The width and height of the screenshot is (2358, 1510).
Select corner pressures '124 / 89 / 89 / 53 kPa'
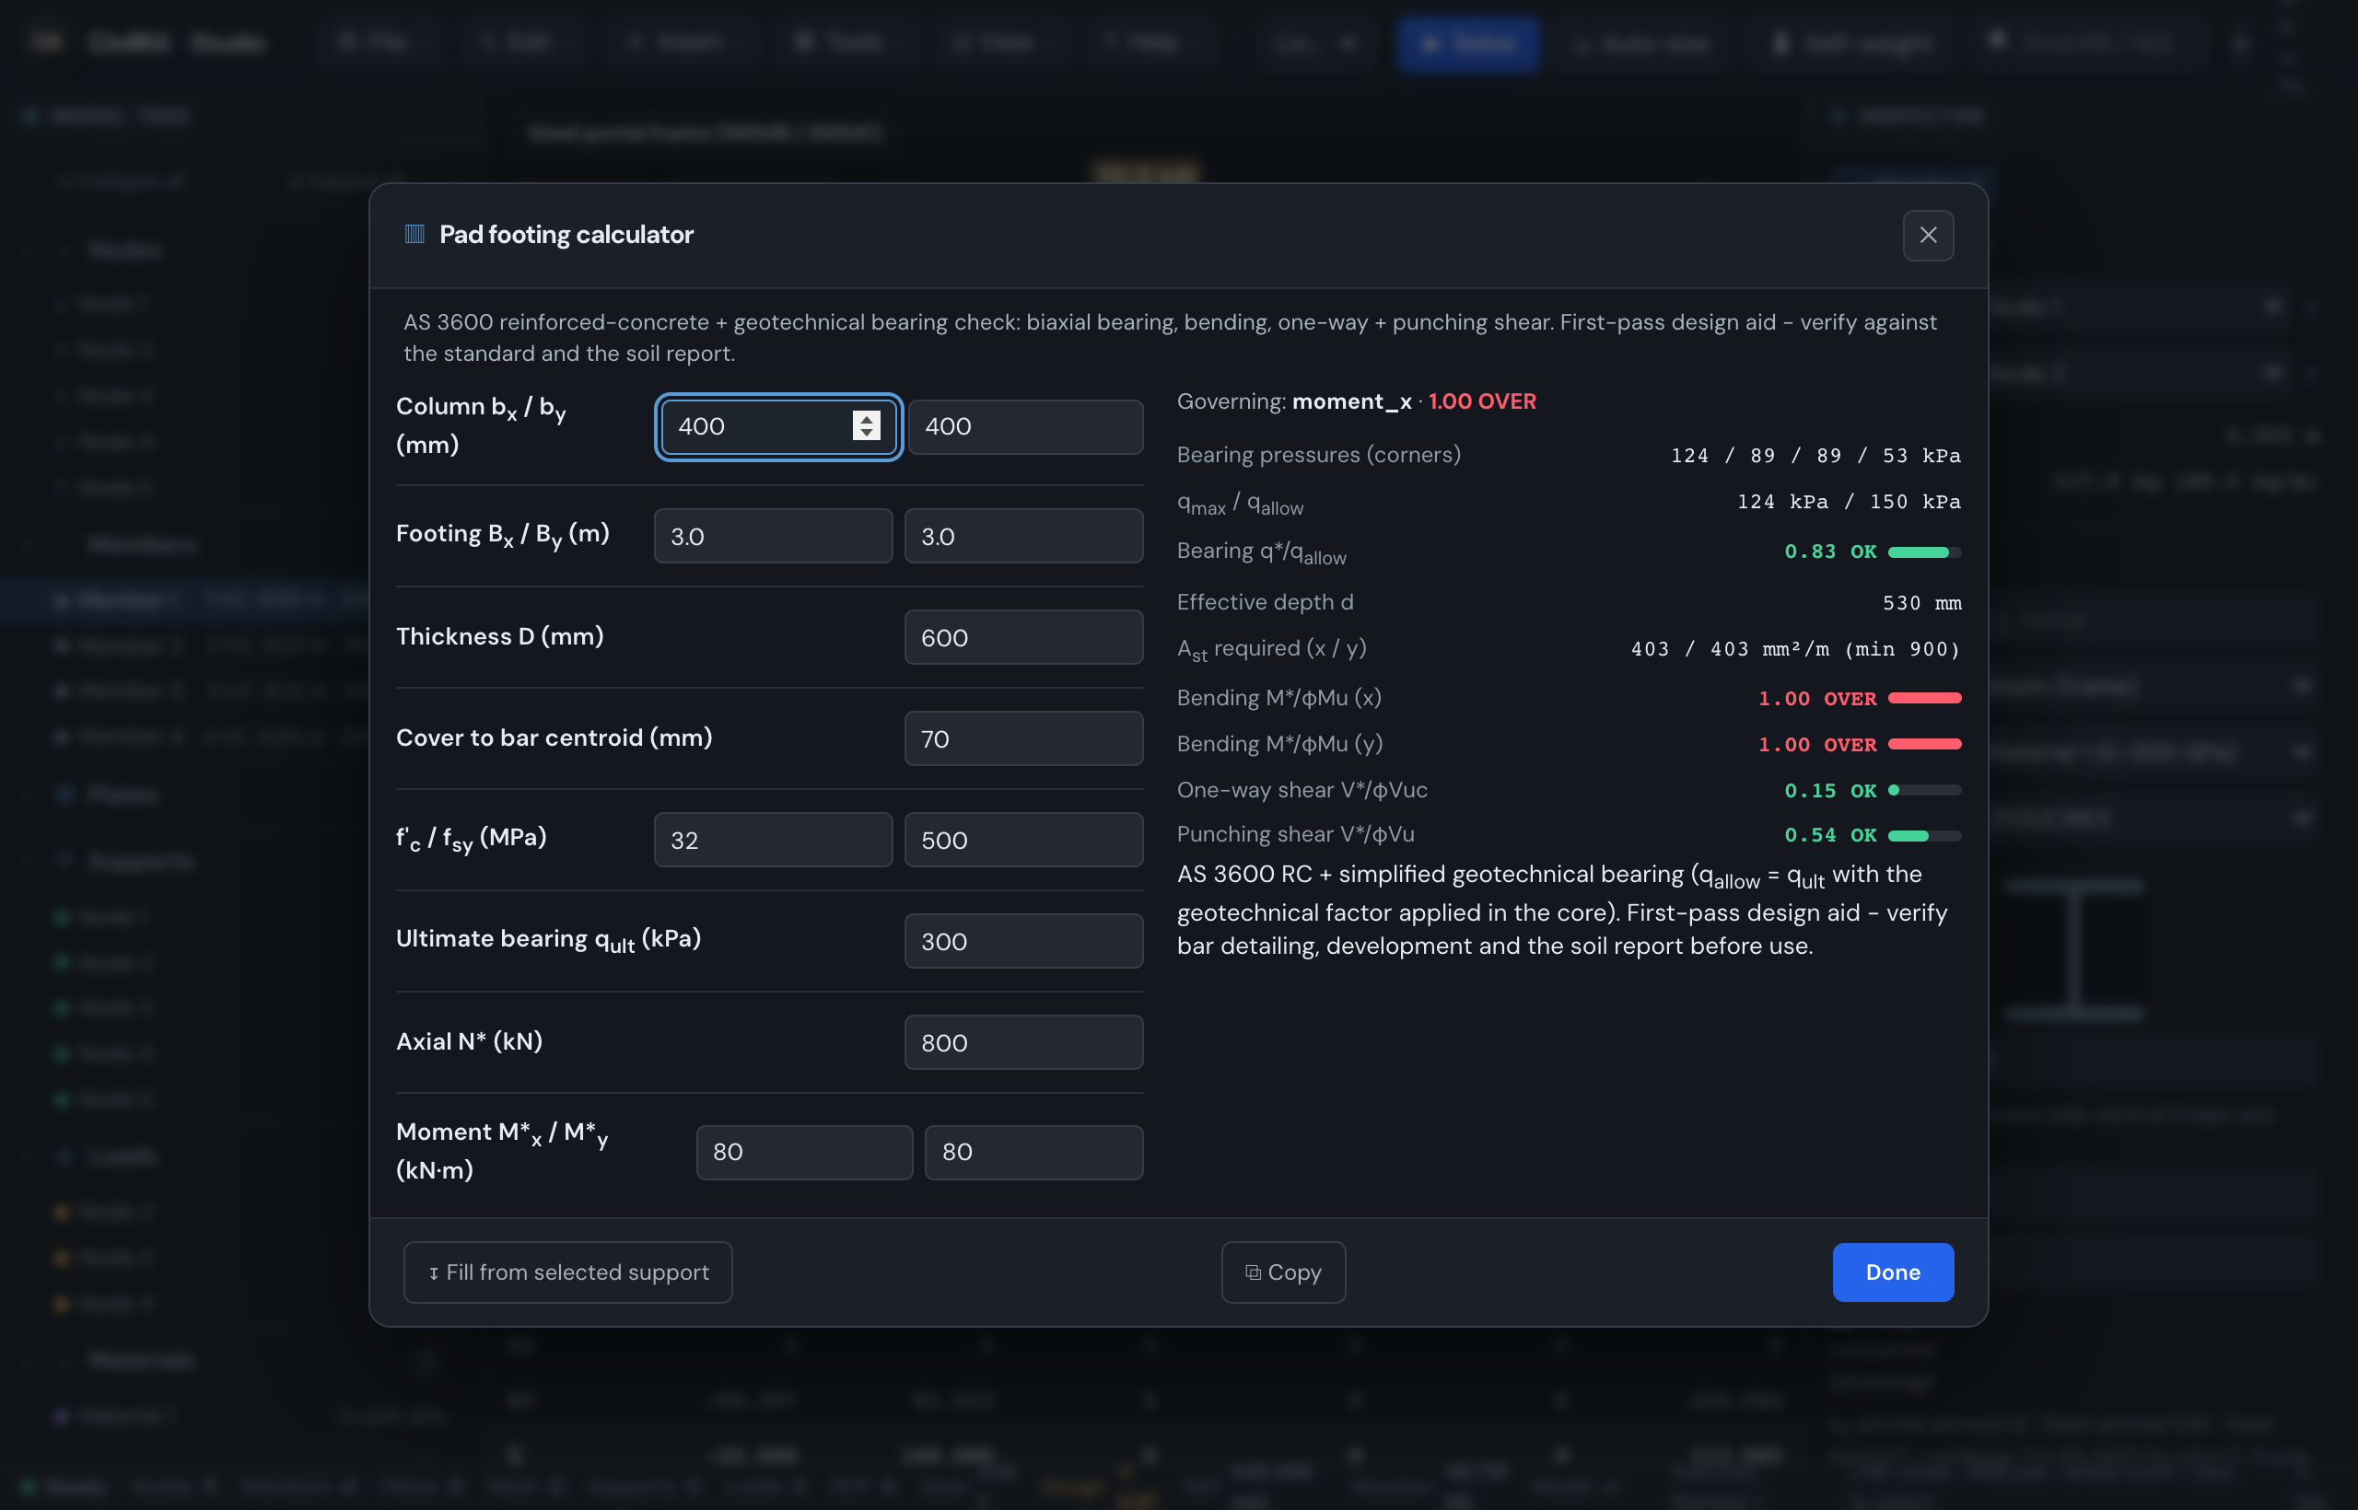pyautogui.click(x=1815, y=456)
